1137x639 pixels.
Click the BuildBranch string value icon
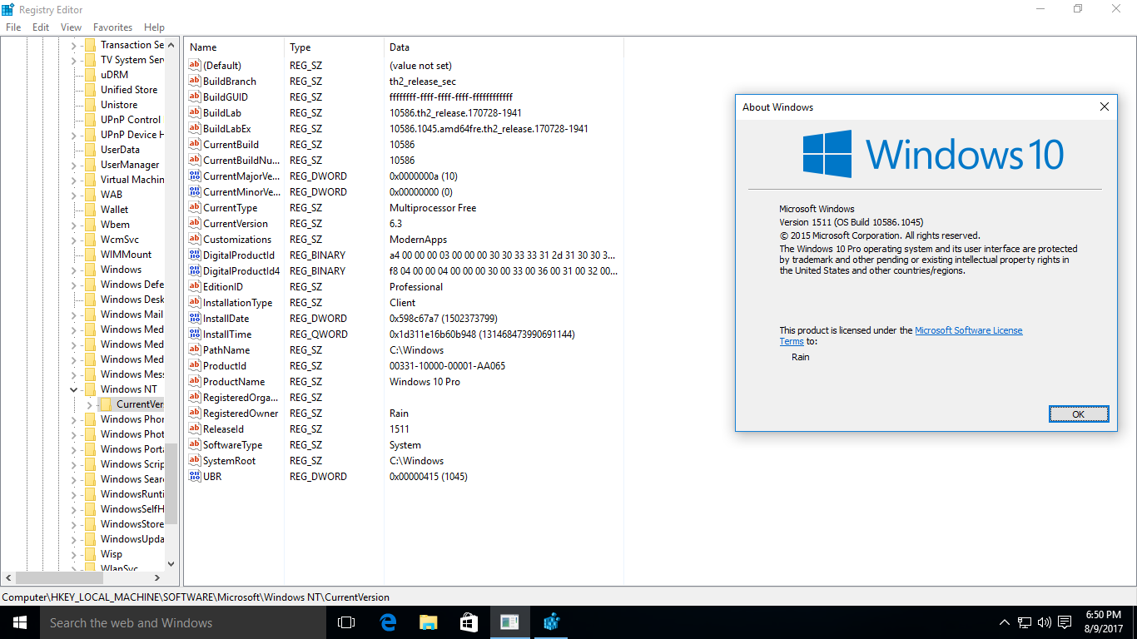(195, 82)
